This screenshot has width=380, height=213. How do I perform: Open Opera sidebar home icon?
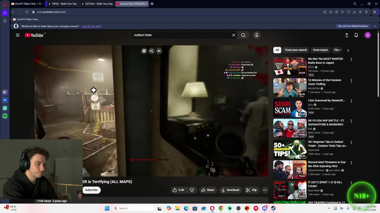pos(5,13)
